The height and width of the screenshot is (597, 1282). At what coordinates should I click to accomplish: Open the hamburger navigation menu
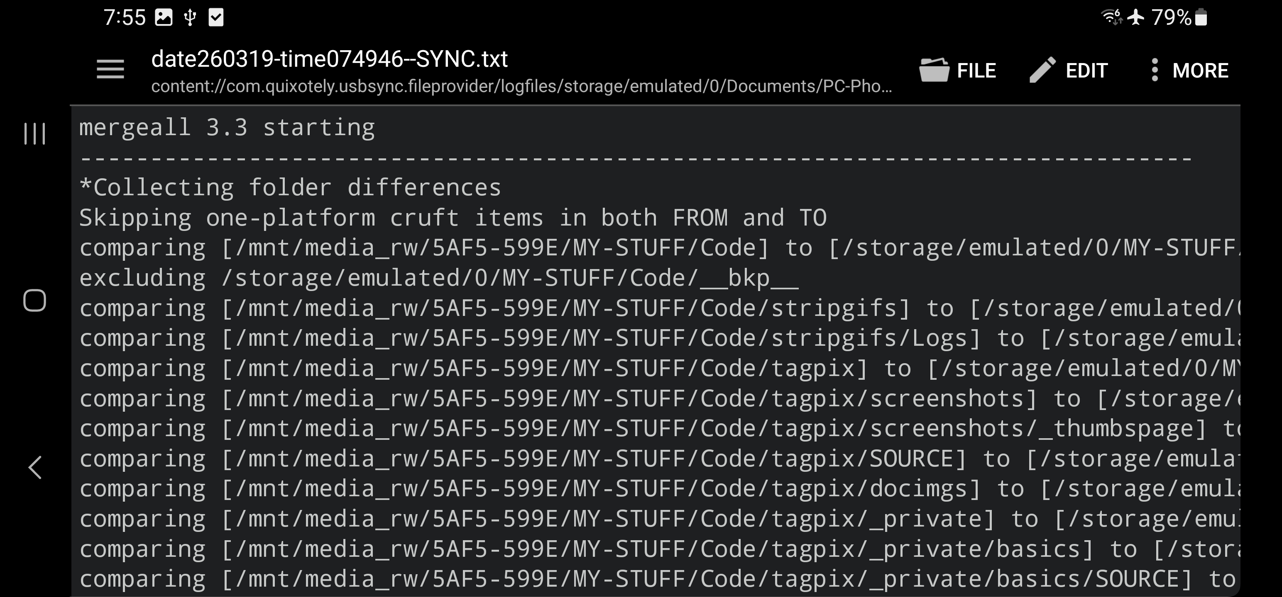tap(110, 70)
